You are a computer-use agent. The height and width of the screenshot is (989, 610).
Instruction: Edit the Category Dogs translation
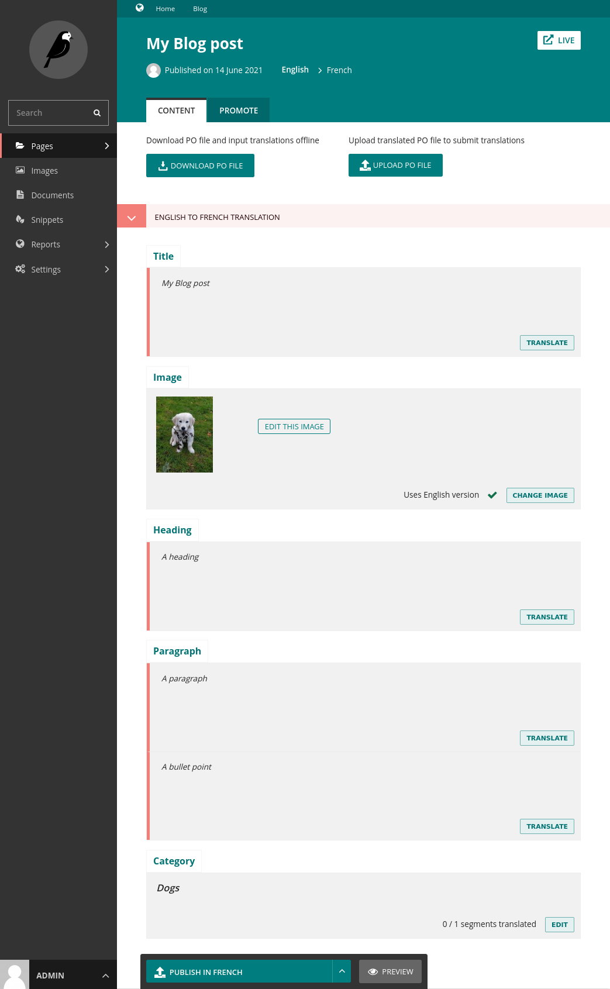click(x=560, y=925)
